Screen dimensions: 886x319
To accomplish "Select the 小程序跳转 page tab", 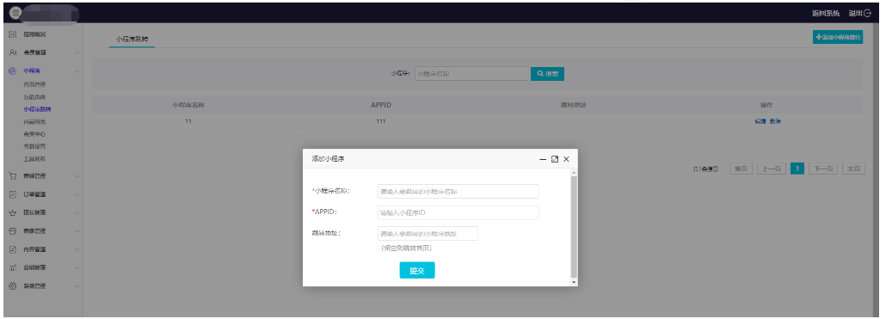I will coord(132,39).
